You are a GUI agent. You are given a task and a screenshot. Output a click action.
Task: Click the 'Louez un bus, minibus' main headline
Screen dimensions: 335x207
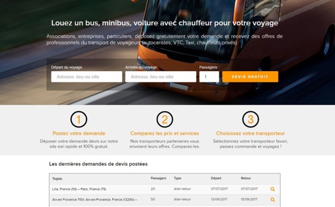coord(165,23)
